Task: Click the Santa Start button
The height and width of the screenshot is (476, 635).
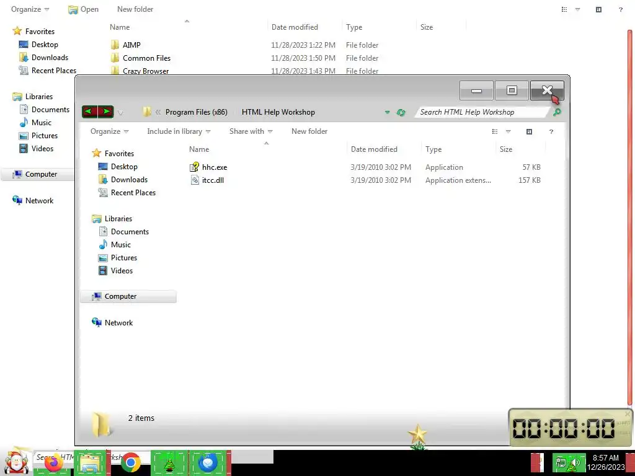Action: [x=16, y=463]
